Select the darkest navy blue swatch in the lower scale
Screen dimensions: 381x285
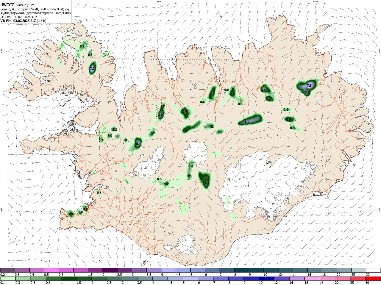[266, 278]
